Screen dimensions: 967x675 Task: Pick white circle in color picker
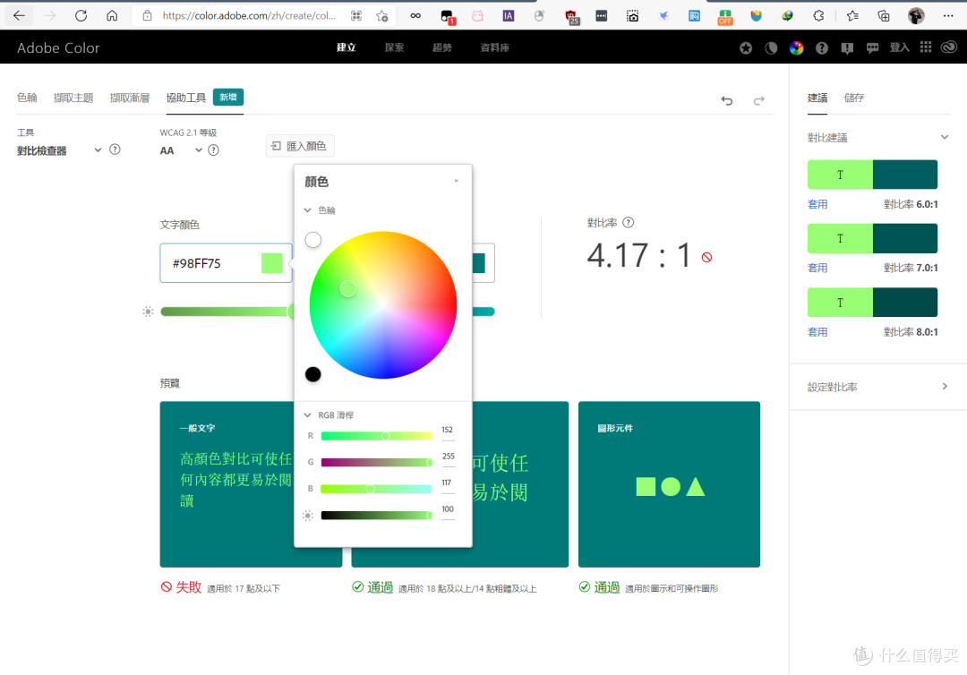pyautogui.click(x=313, y=240)
